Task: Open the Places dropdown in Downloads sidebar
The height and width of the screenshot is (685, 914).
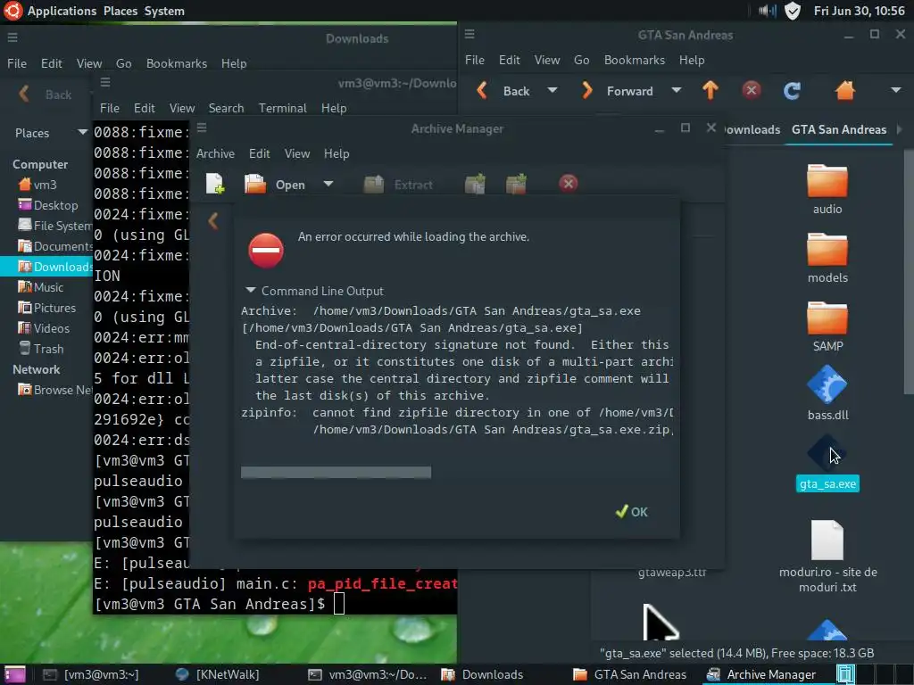Action: coord(50,133)
